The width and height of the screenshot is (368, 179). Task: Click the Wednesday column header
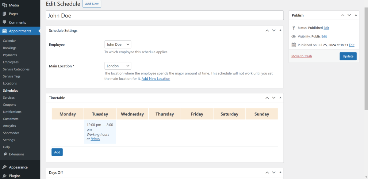click(132, 114)
